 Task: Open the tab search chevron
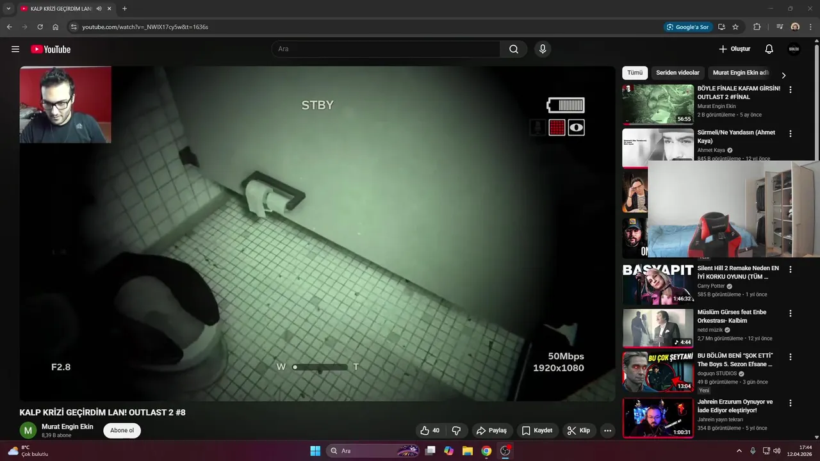point(8,9)
